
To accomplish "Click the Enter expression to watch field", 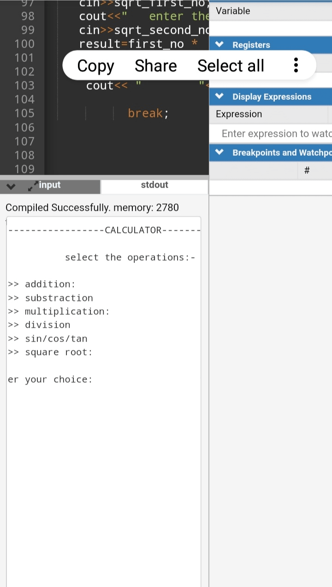I will [272, 134].
